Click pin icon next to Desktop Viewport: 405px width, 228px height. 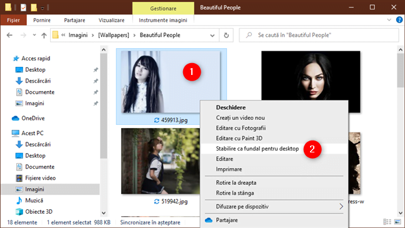[x=96, y=70]
